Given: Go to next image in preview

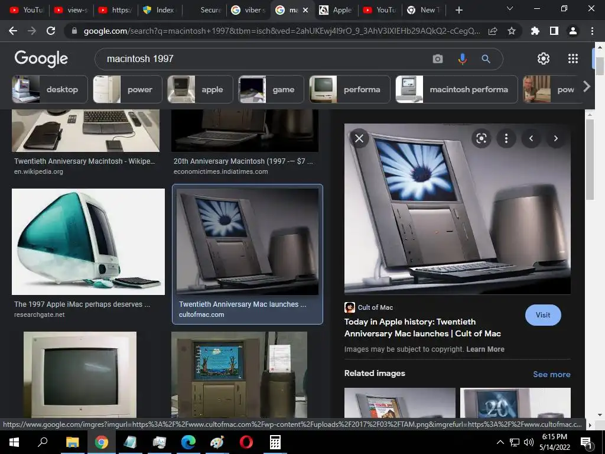Looking at the screenshot, I should click(x=555, y=138).
